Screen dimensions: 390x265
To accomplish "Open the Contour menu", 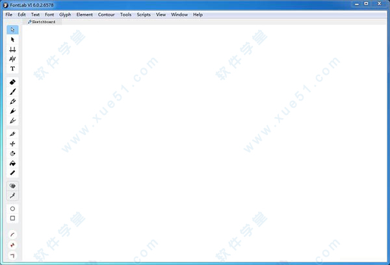I will tap(106, 14).
